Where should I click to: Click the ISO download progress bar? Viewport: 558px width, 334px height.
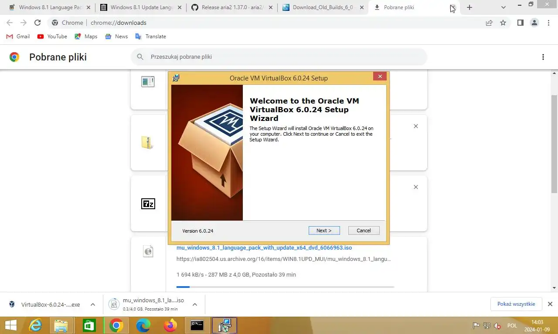click(285, 287)
